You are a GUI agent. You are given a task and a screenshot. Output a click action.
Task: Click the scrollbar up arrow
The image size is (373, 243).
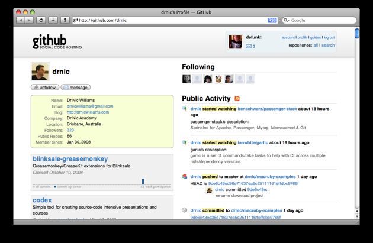[357, 211]
